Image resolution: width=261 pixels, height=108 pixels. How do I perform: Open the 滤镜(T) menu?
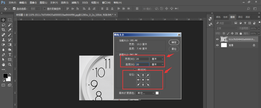coord(75,3)
